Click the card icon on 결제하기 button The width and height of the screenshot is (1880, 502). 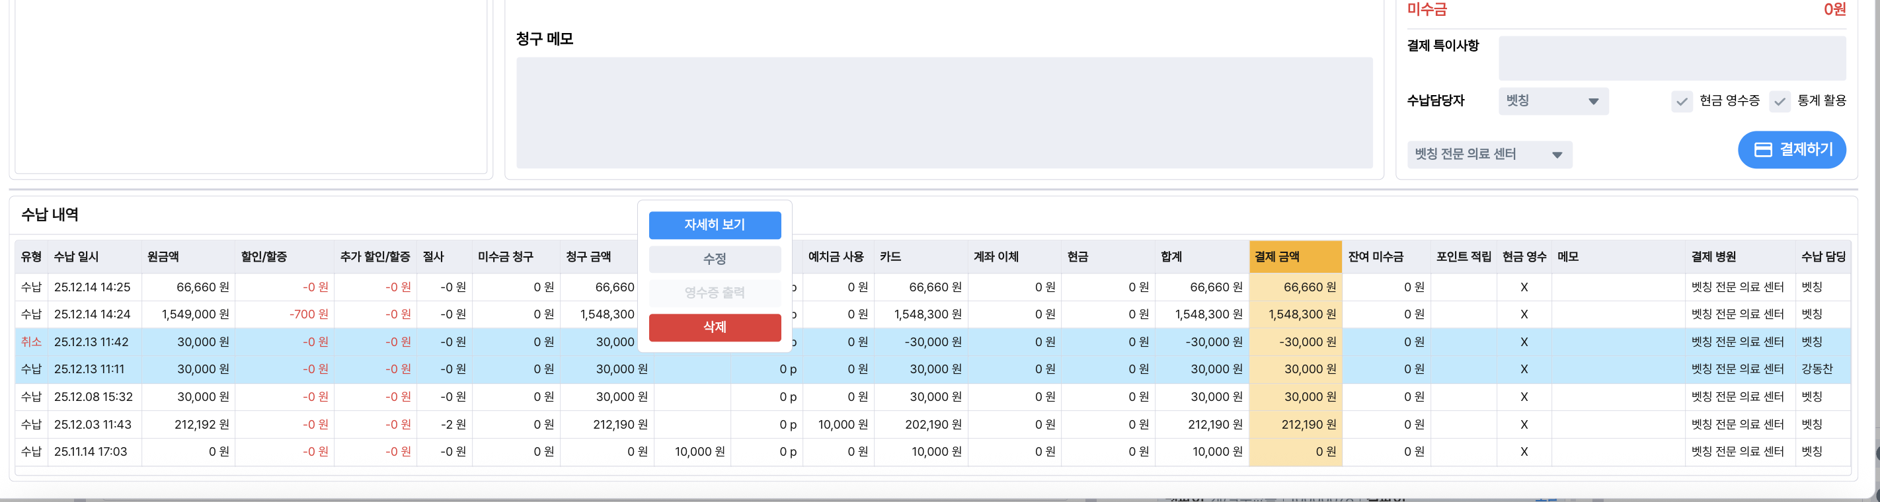point(1762,149)
